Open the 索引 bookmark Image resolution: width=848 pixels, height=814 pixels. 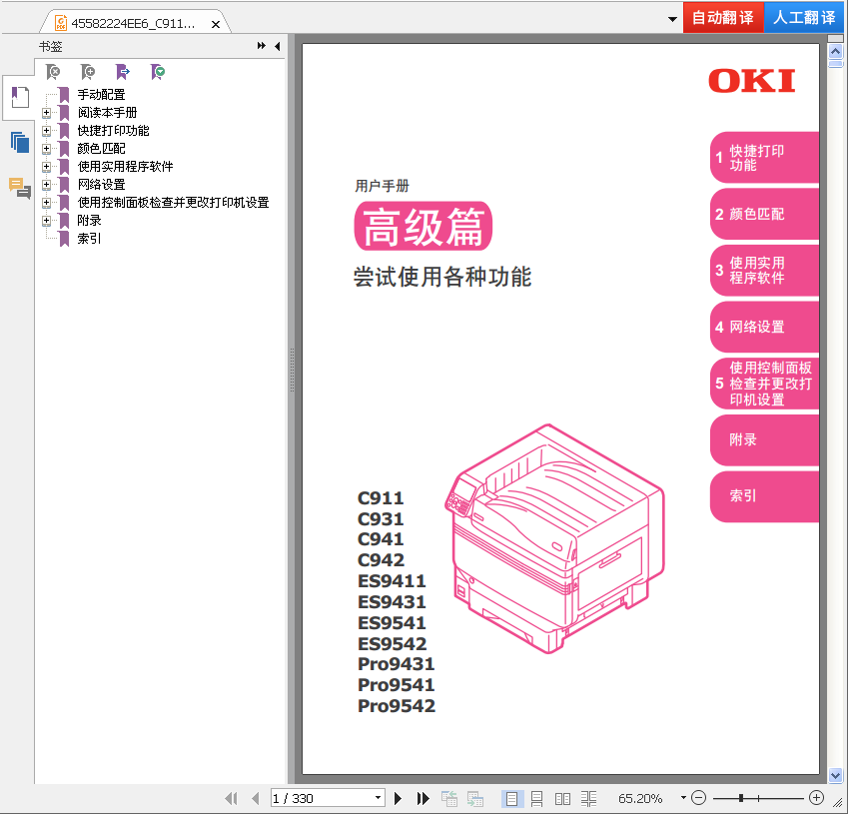coord(89,239)
